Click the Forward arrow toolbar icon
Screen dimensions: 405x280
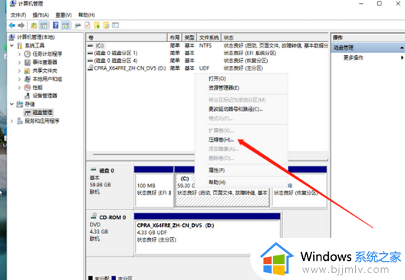21,25
